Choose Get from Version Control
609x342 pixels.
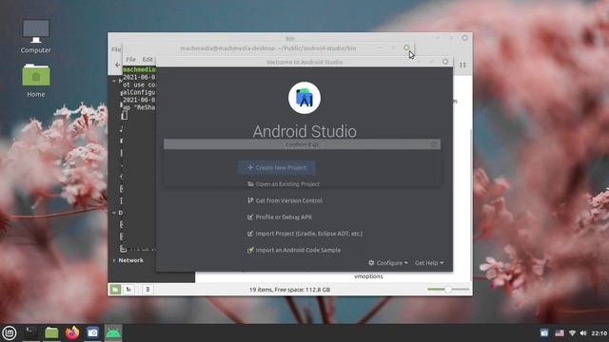pyautogui.click(x=285, y=200)
